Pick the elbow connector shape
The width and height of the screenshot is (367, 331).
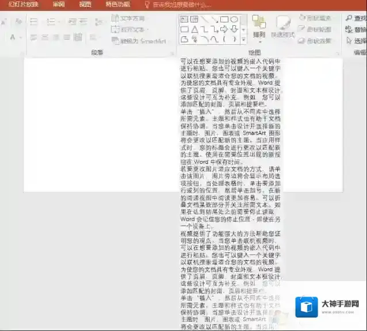pos(205,29)
